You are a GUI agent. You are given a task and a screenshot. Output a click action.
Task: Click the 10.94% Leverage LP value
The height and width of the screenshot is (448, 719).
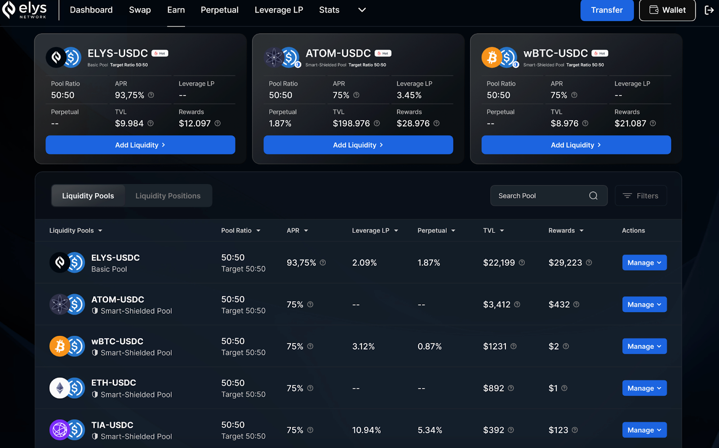(x=366, y=430)
